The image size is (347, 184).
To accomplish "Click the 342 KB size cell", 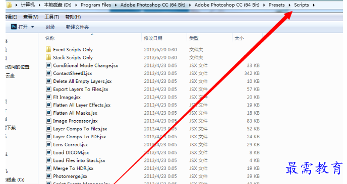I will (x=252, y=73).
